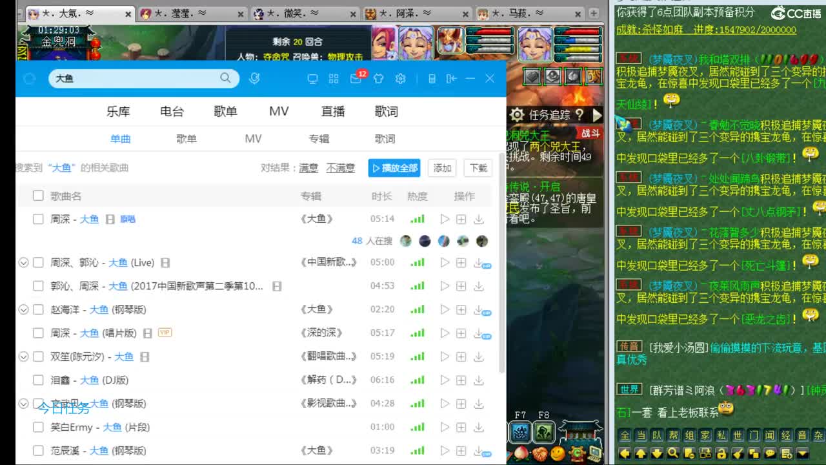Tick the select-all checkbox beside 歌曲名

point(38,196)
